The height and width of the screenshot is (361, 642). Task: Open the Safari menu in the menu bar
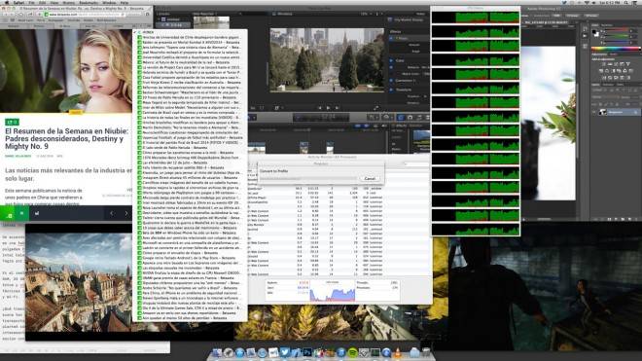[18, 3]
